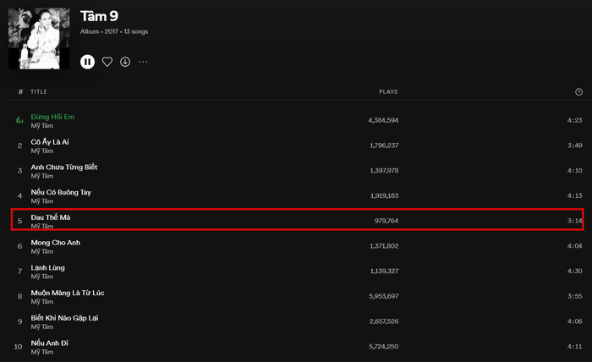Open the album more options menu
The height and width of the screenshot is (362, 592).
pos(143,62)
